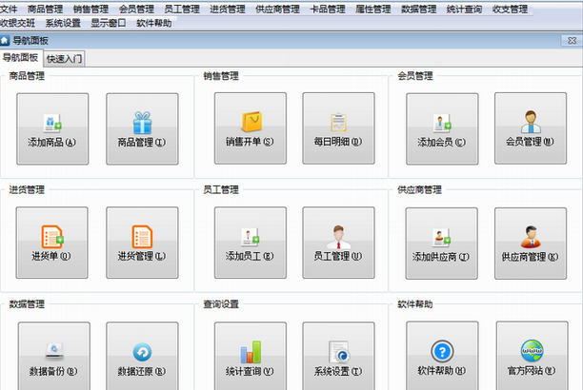
Task: Open the 收支管理 menu
Action: click(510, 9)
